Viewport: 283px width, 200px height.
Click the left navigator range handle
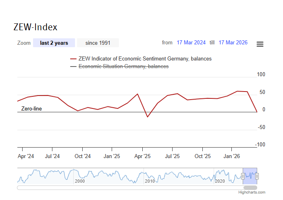[243, 176]
